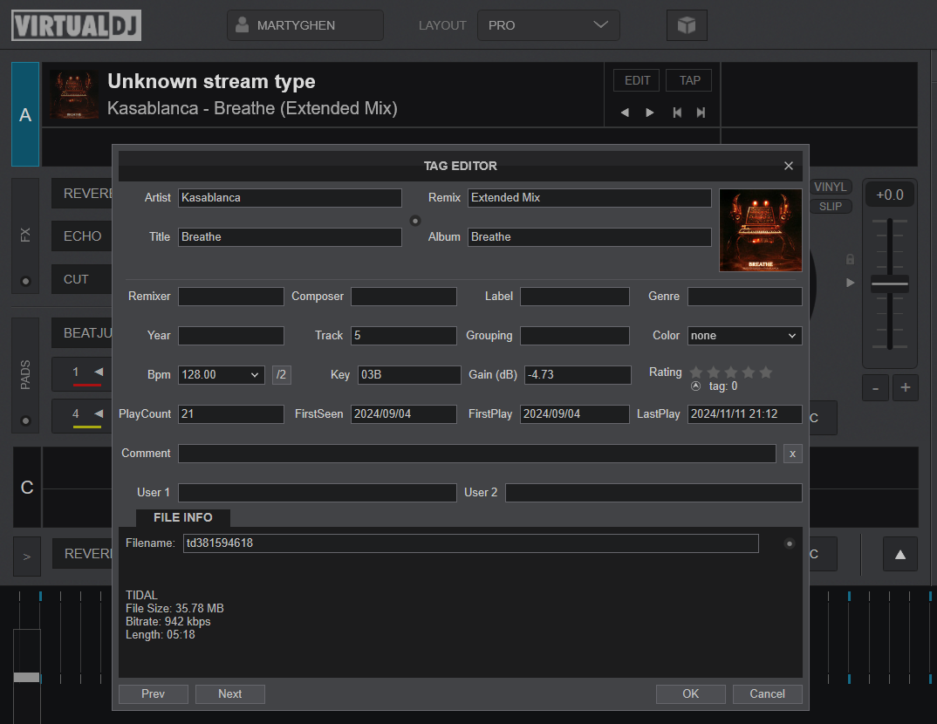
Task: Select the CUT effect slot
Action: [x=82, y=279]
